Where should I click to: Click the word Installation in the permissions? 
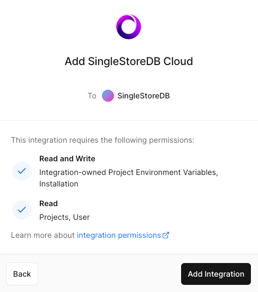tap(59, 184)
